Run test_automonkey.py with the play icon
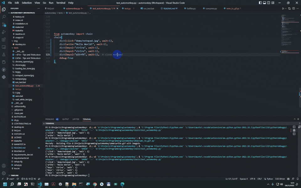 click(283, 8)
